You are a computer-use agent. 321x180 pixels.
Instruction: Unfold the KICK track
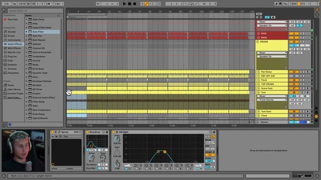[258, 33]
